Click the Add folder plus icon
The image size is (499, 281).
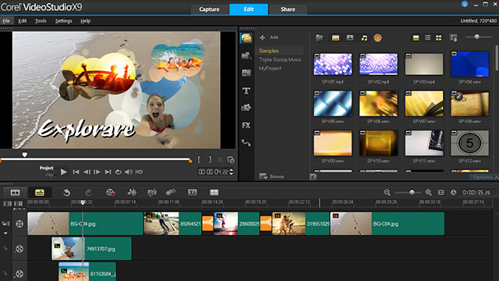[262, 37]
